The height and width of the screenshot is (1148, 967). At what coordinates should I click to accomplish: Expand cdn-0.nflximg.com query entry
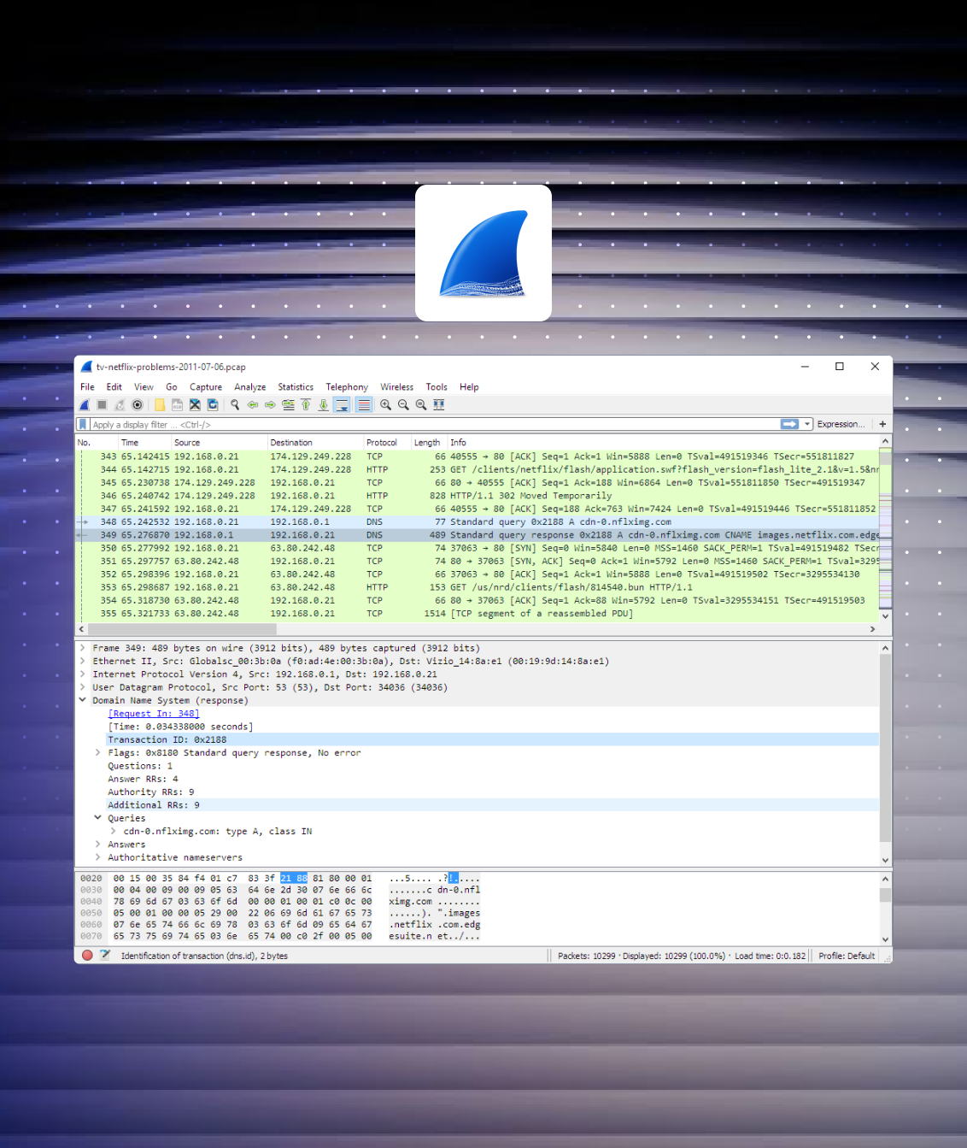tap(114, 832)
